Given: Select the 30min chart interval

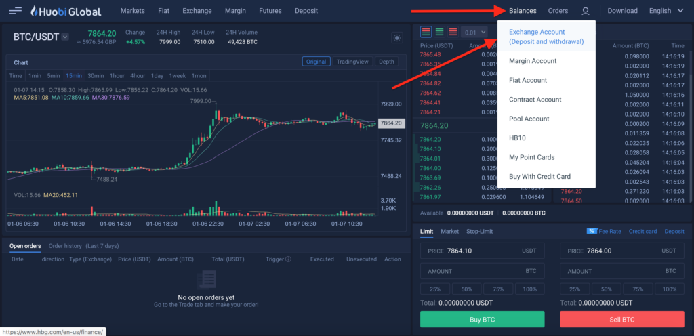Looking at the screenshot, I should [x=96, y=76].
